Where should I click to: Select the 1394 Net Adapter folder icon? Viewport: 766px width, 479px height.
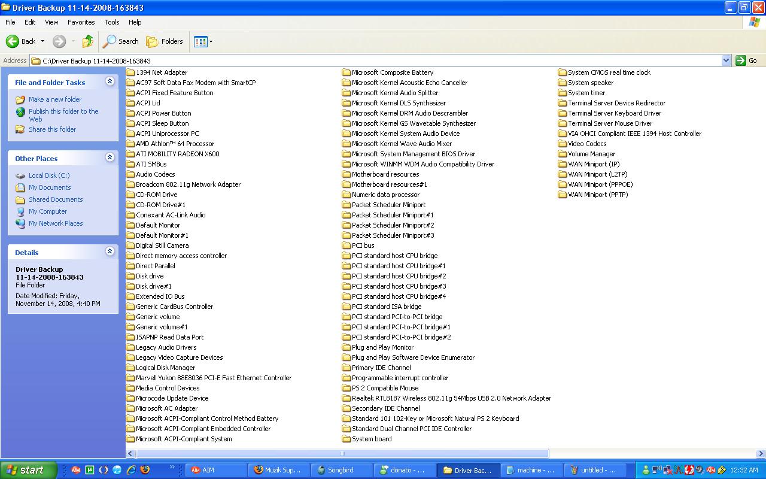[130, 72]
